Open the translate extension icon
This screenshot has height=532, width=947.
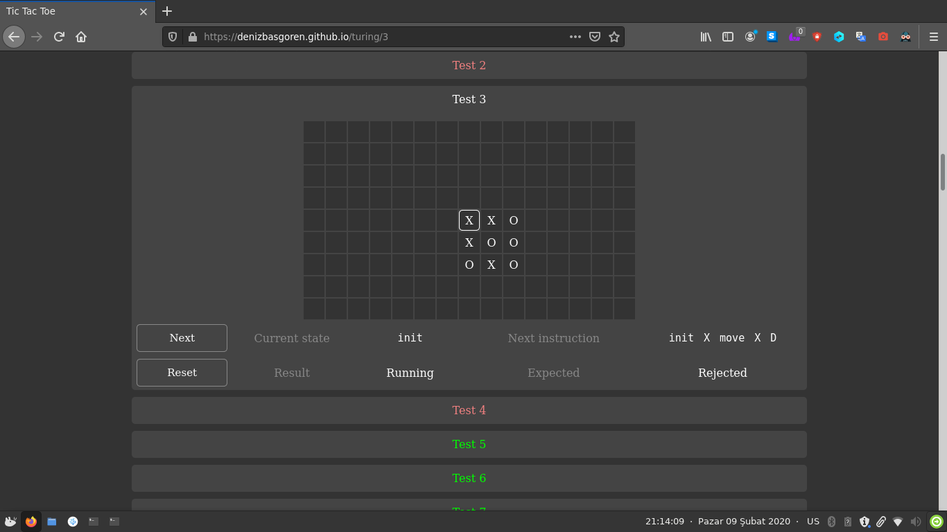point(861,37)
